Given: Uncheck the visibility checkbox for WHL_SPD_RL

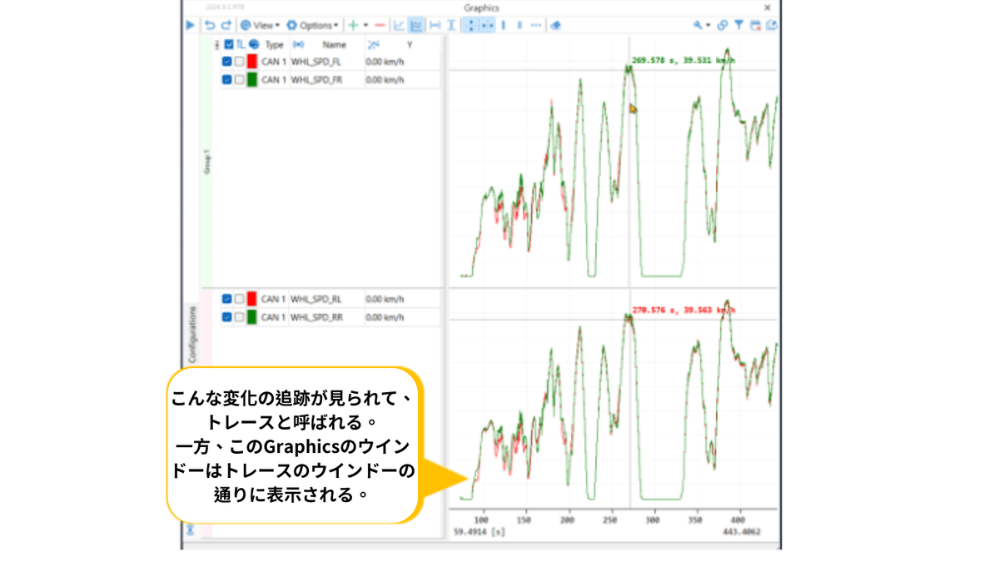Looking at the screenshot, I should (x=226, y=299).
